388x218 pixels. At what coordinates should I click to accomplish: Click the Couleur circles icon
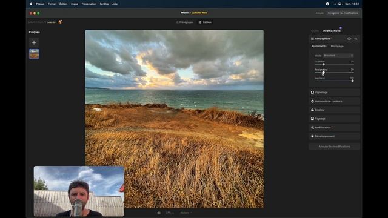[312, 110]
